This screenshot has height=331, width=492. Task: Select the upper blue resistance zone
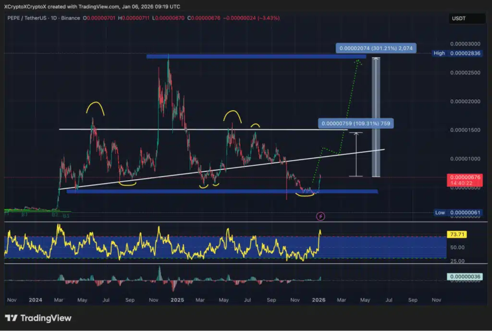click(256, 57)
